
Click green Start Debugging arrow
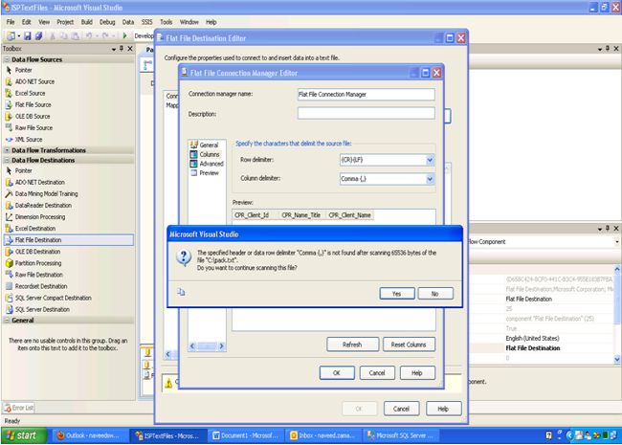point(124,35)
